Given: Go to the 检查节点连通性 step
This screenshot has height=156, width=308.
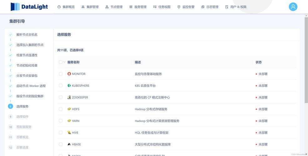Looking at the screenshot, I should [x=27, y=55].
